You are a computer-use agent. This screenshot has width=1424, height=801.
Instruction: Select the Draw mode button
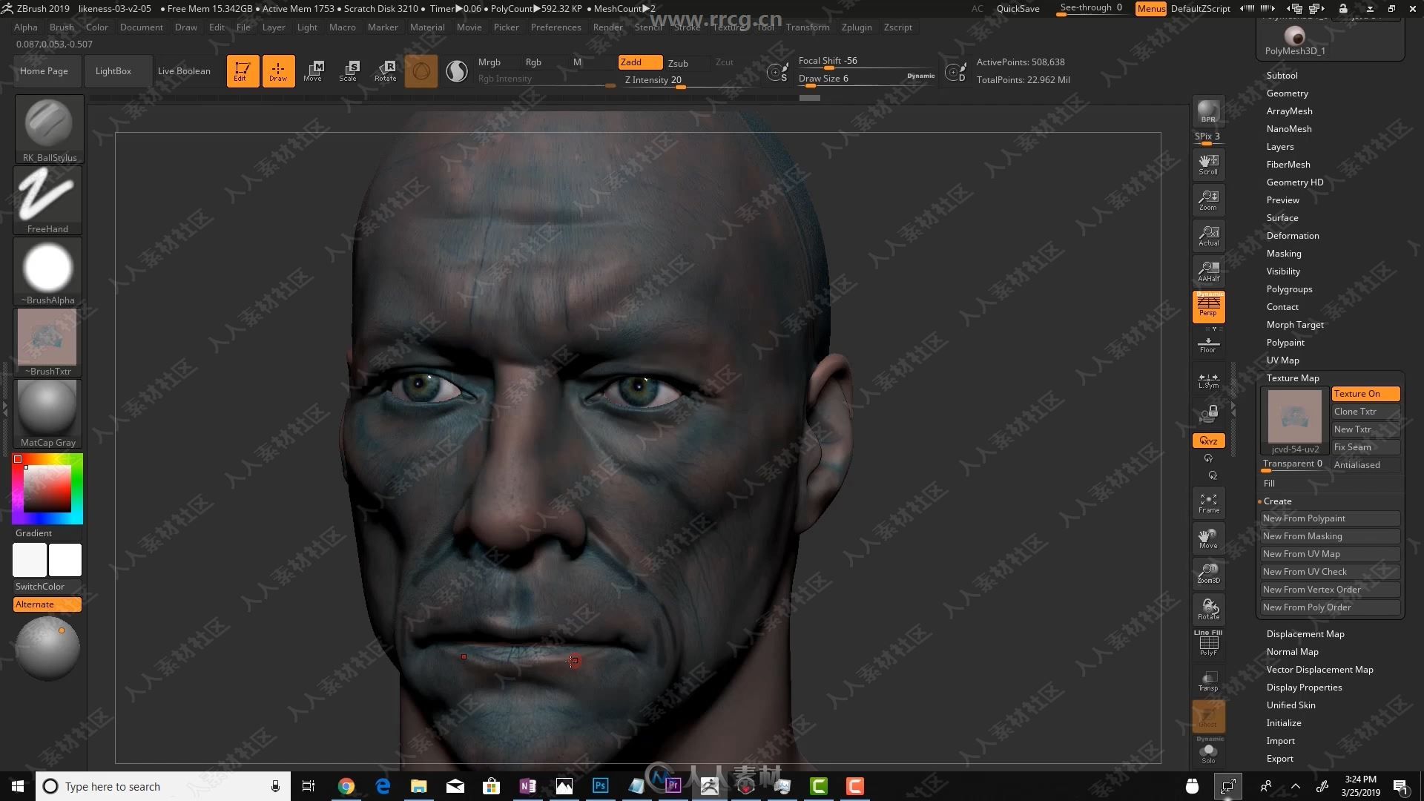(278, 71)
